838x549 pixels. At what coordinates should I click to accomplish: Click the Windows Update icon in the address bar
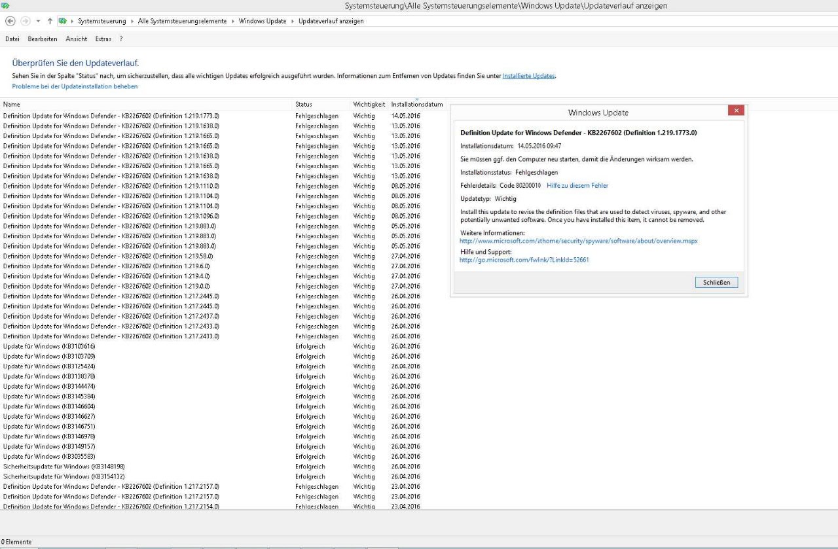tap(63, 21)
